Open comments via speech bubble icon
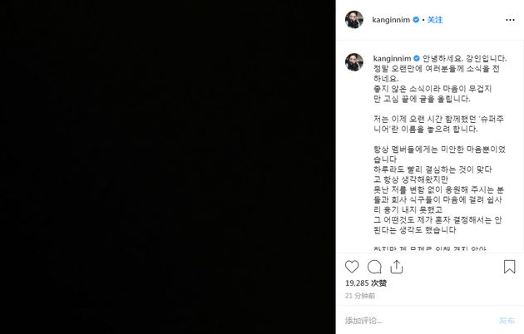 coord(374,267)
